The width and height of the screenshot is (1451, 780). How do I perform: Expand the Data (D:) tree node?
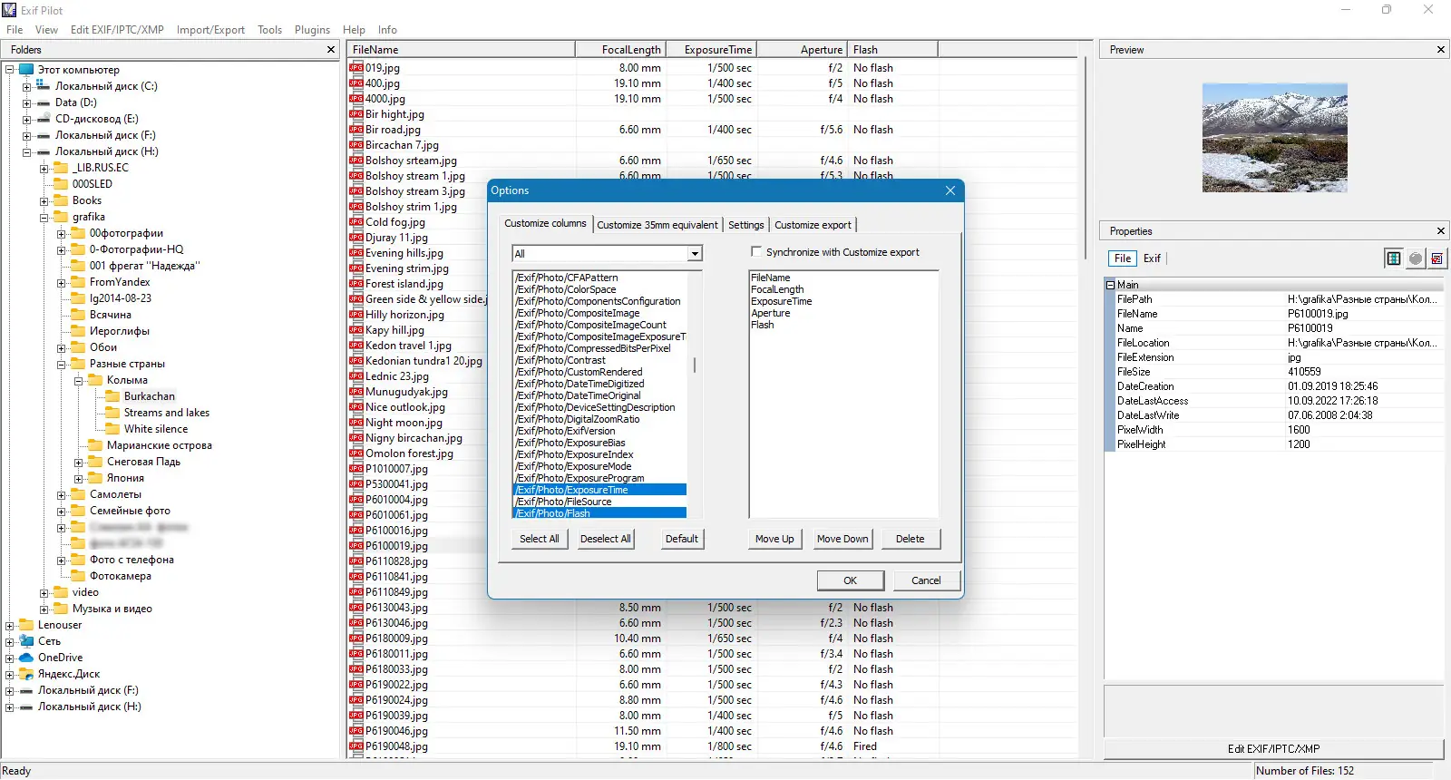26,103
